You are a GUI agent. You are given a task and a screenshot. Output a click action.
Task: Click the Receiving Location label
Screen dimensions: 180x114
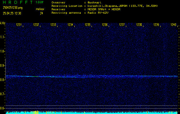67,6
